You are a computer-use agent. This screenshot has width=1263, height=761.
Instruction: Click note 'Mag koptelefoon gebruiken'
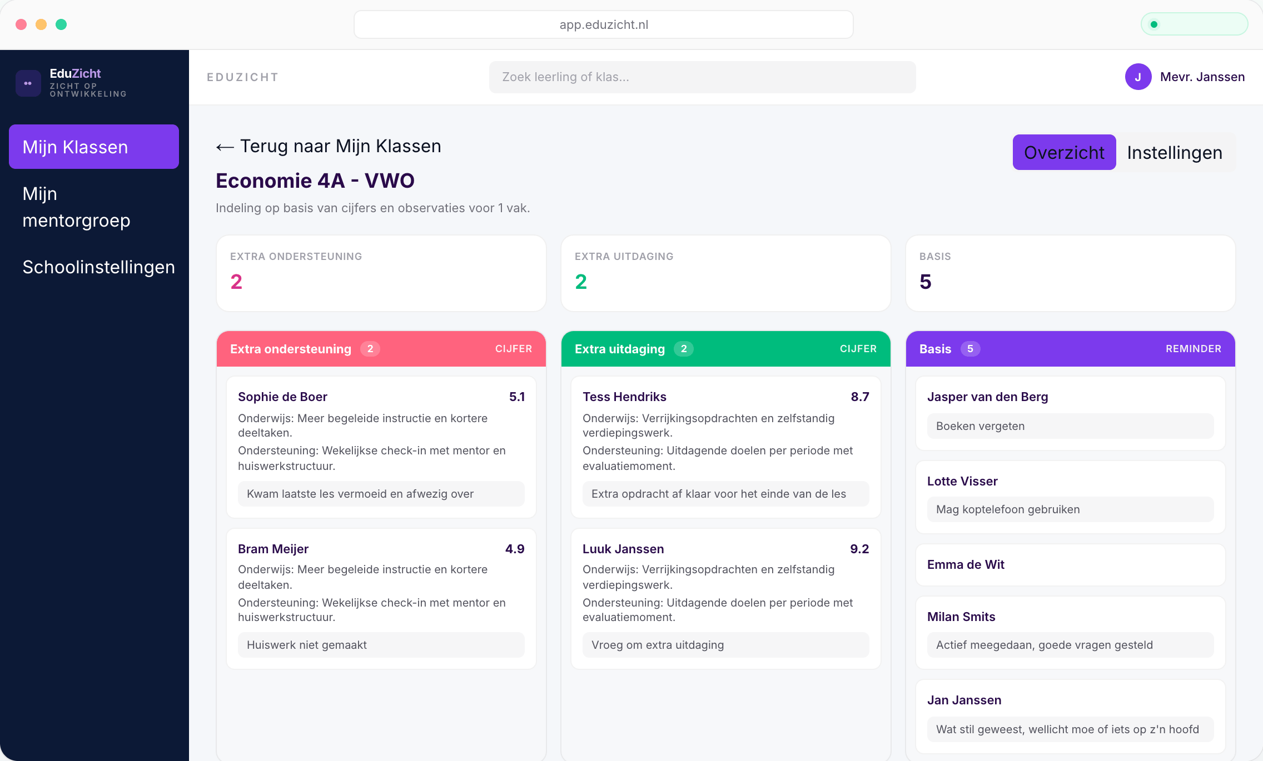(1071, 509)
